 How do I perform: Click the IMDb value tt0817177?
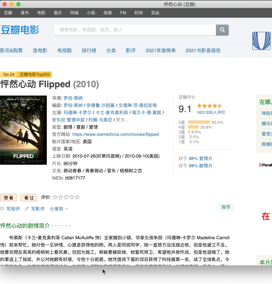pos(75,178)
